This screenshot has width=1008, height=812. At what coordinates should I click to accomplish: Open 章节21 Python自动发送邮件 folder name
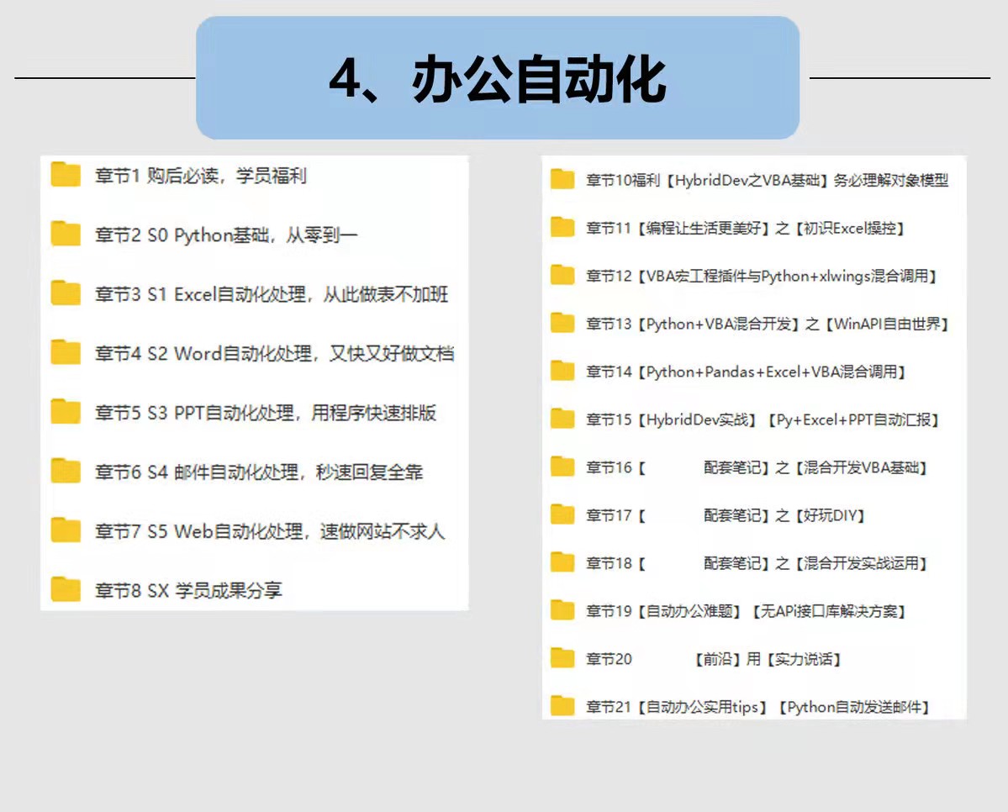758,707
